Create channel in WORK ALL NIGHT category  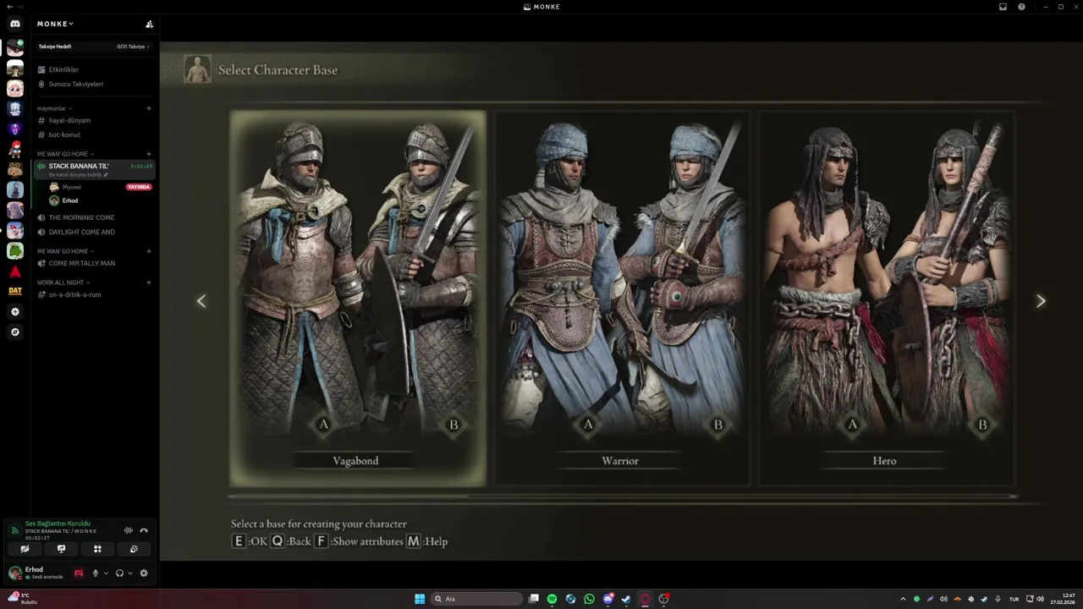point(149,283)
